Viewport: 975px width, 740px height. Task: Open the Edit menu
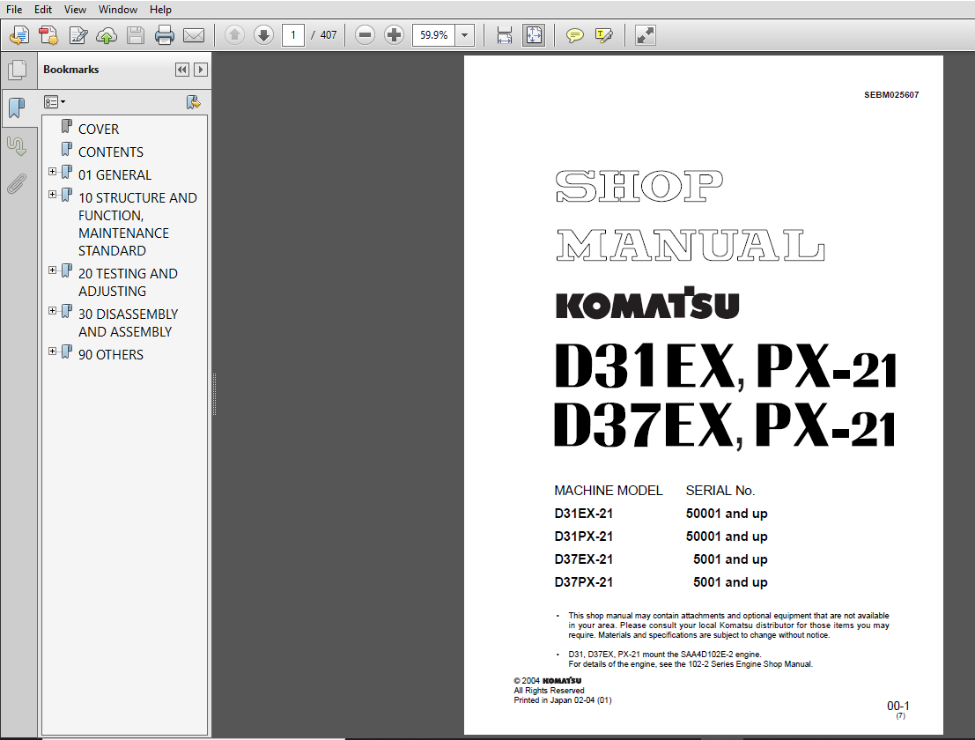[x=43, y=10]
